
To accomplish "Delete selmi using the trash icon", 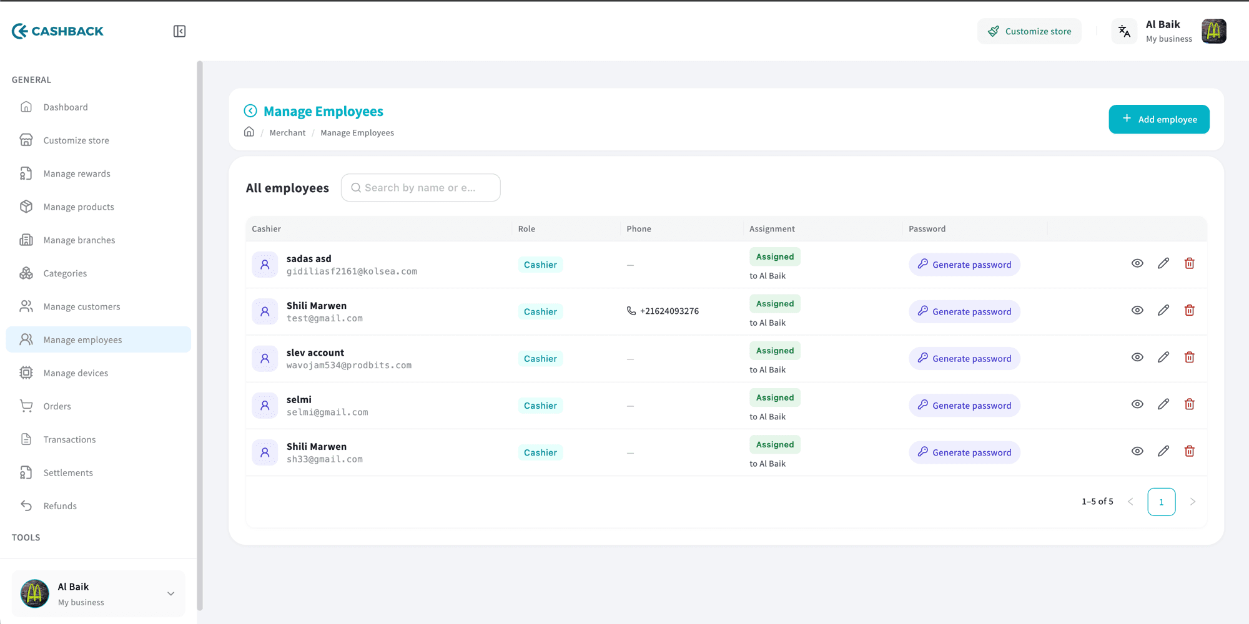I will click(x=1190, y=404).
